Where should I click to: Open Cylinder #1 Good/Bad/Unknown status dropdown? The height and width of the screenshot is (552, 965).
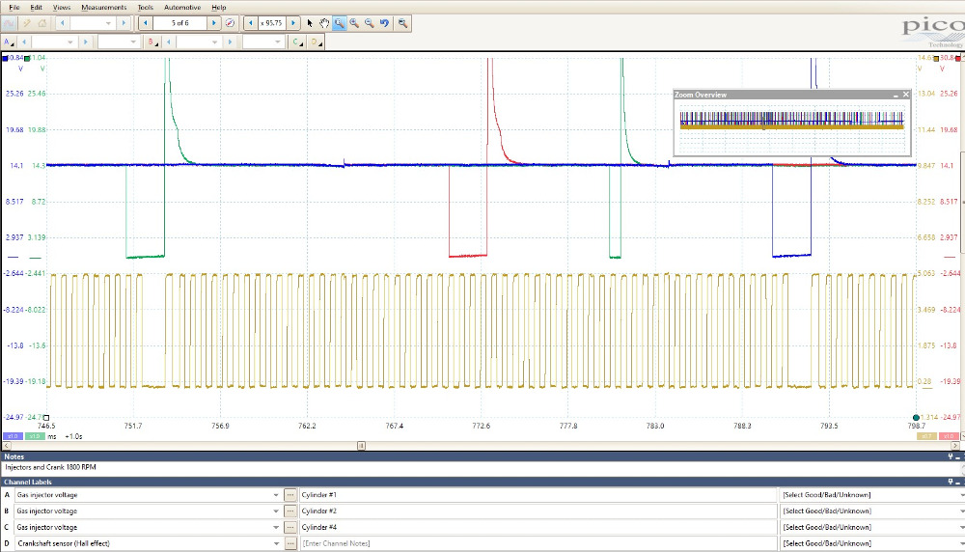[x=960, y=494]
